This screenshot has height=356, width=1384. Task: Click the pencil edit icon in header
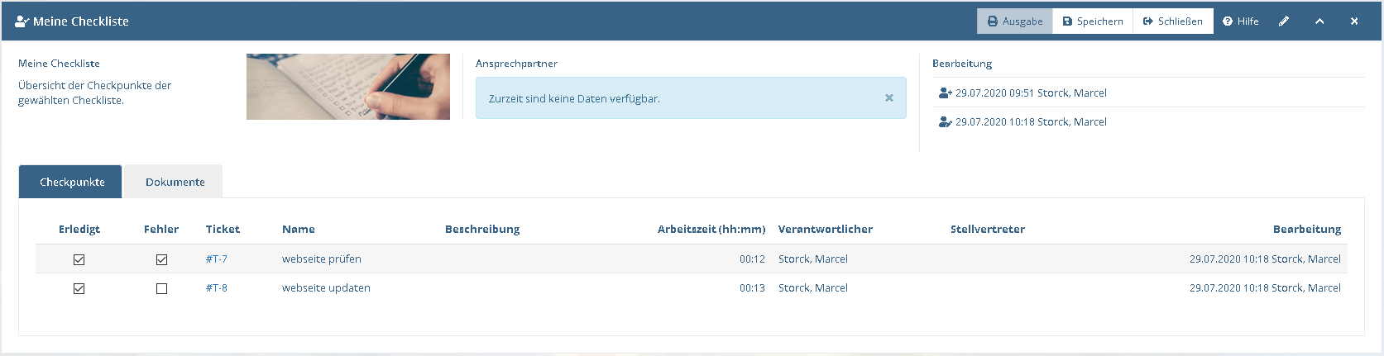tap(1284, 21)
